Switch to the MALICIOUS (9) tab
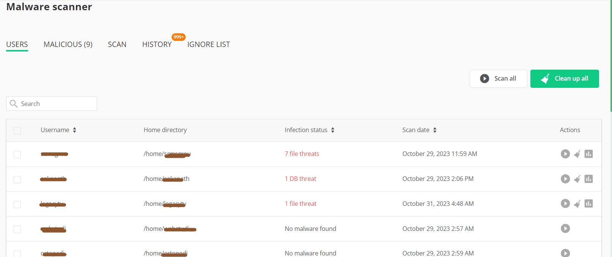This screenshot has height=257, width=612. [68, 45]
